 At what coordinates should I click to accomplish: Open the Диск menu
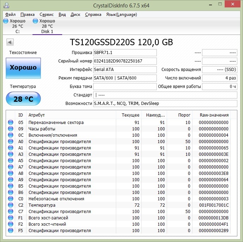tap(75, 14)
